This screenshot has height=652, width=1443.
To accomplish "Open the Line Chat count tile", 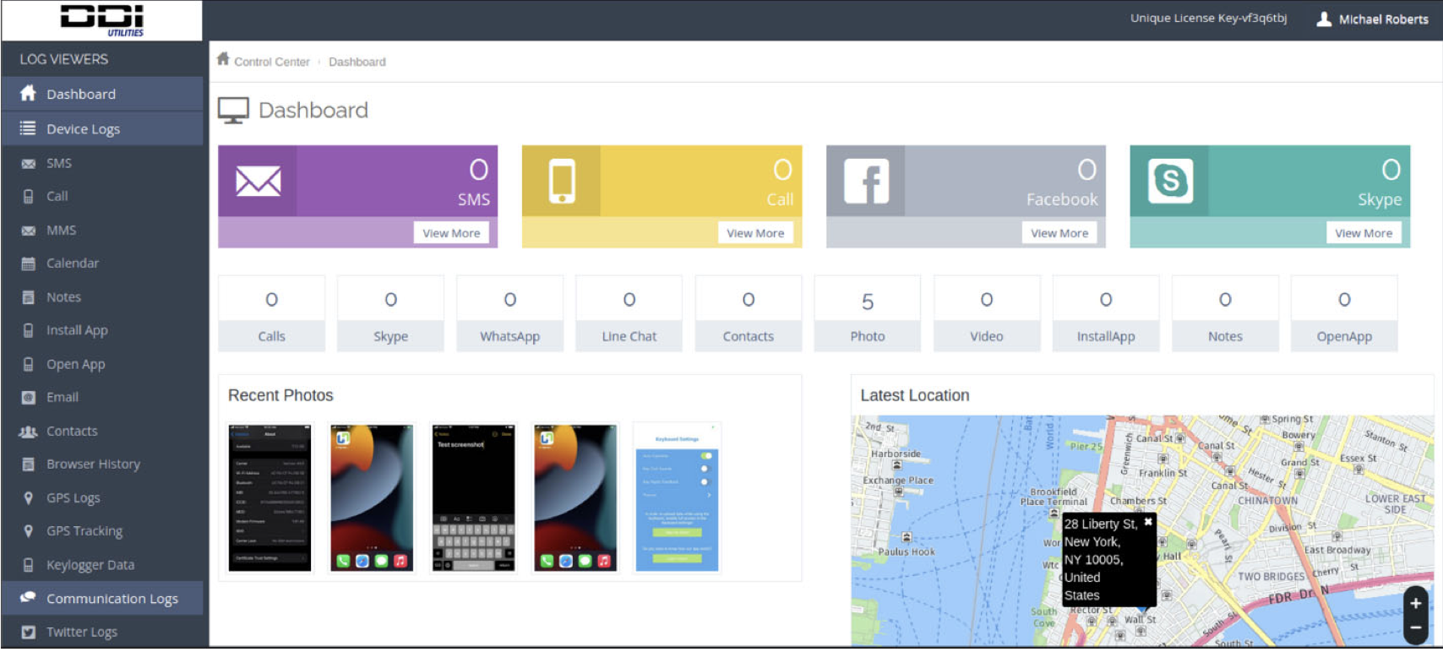I will [629, 313].
